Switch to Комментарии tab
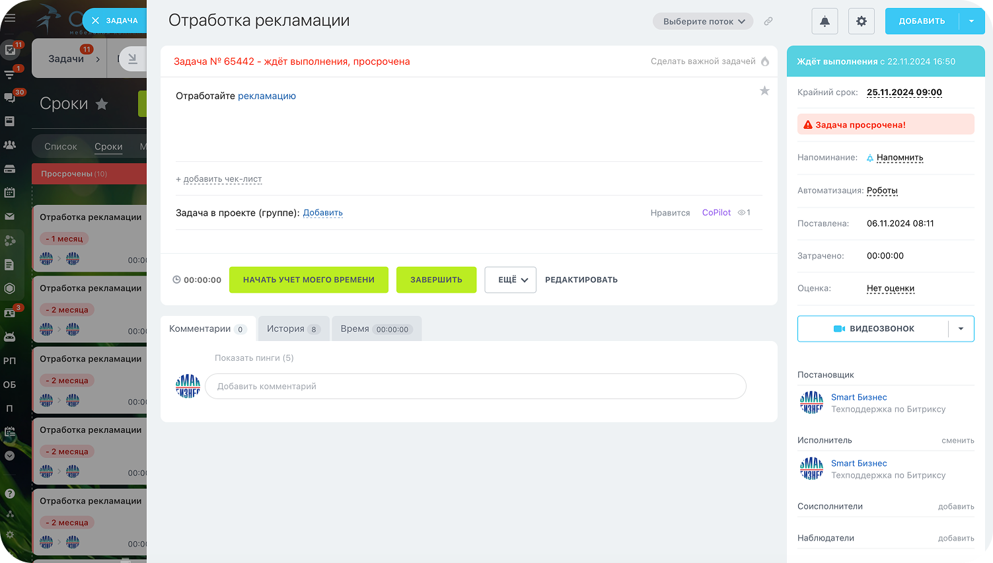 (207, 328)
